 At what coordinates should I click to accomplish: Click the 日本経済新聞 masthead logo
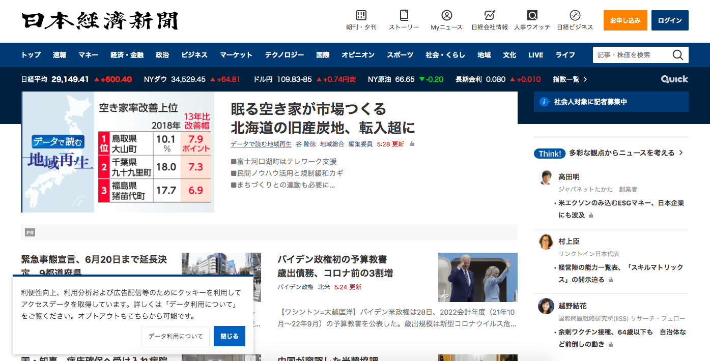(x=99, y=21)
